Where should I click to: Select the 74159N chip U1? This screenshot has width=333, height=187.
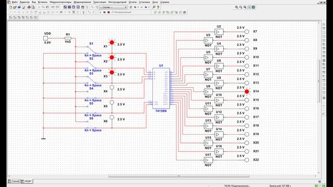[161, 88]
